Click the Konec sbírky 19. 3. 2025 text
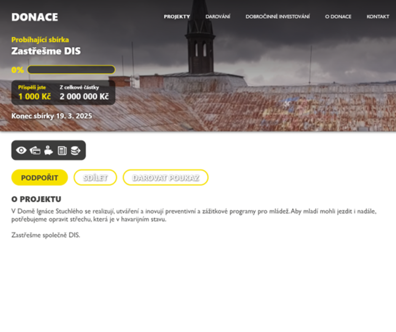The width and height of the screenshot is (396, 332). (52, 116)
